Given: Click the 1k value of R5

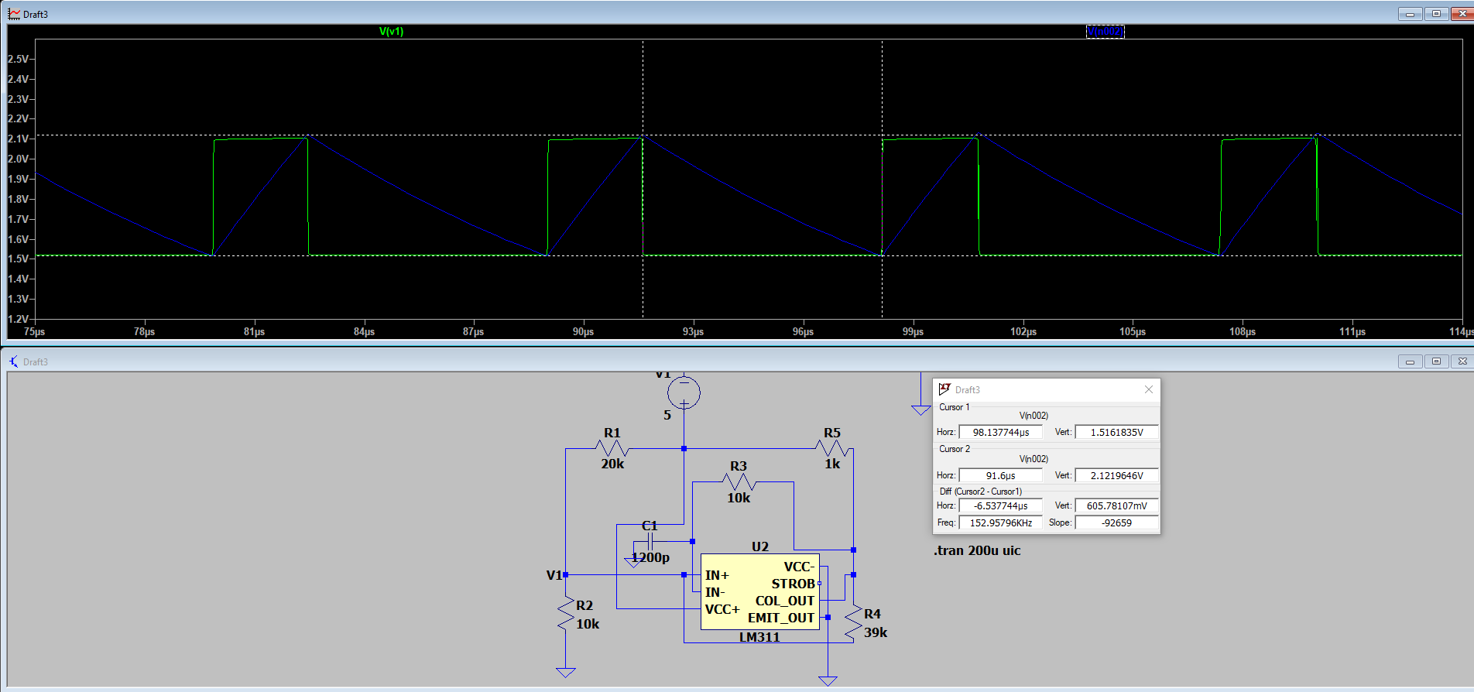Looking at the screenshot, I should click(832, 464).
